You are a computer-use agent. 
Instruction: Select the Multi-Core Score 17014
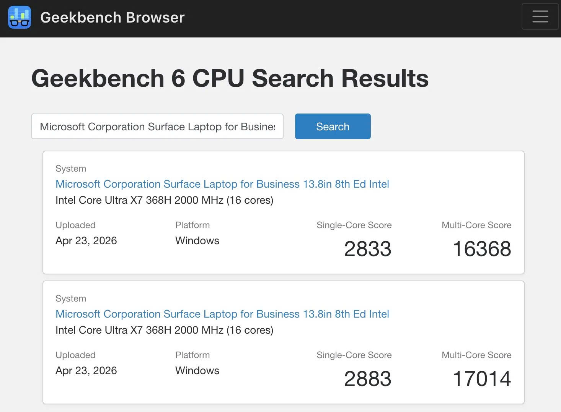click(x=482, y=378)
